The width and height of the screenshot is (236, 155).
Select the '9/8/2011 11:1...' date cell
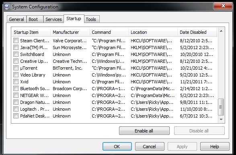pyautogui.click(x=196, y=102)
